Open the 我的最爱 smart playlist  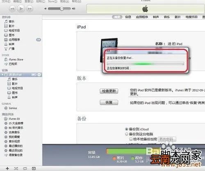pyautogui.click(x=12, y=137)
